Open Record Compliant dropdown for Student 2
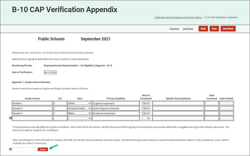Image resolution: width=250 pixels, height=156 pixels. [x=146, y=108]
